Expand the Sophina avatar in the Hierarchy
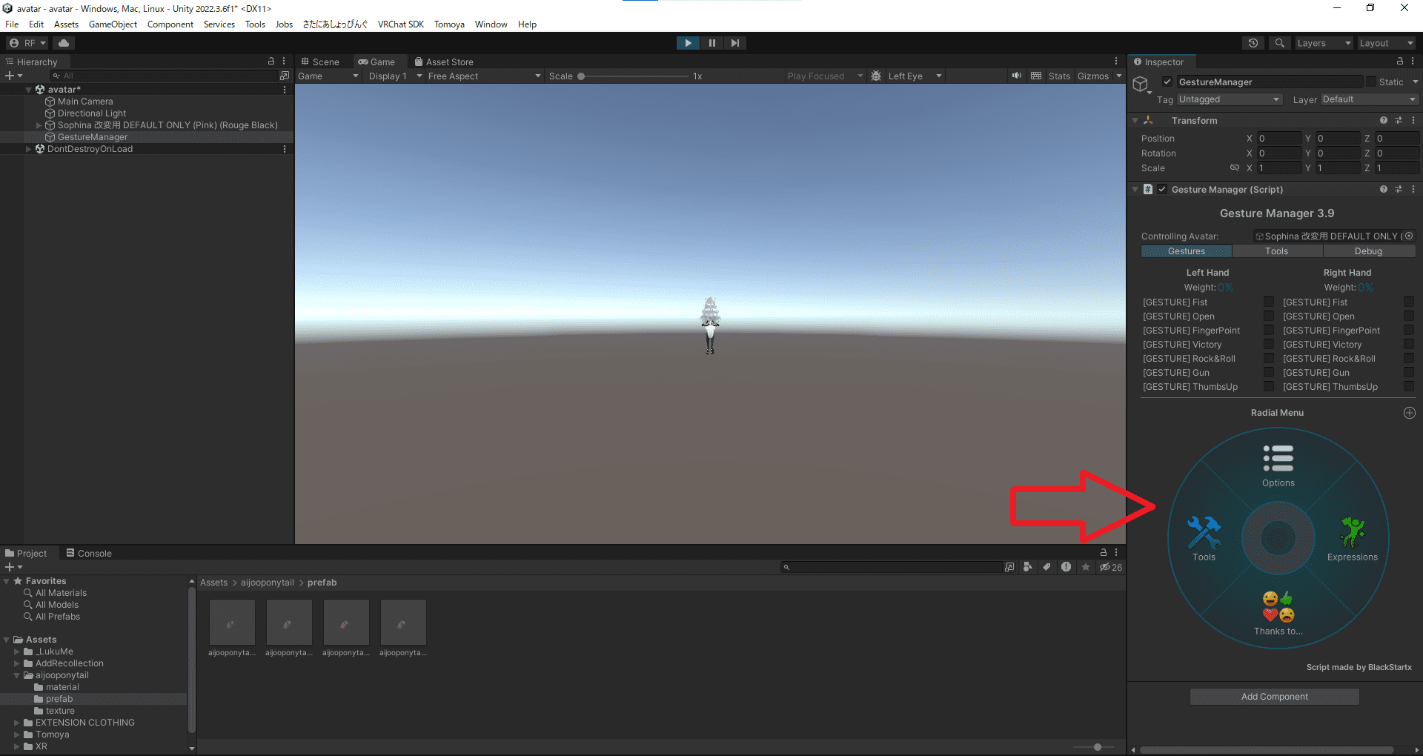1423x756 pixels. click(x=38, y=125)
